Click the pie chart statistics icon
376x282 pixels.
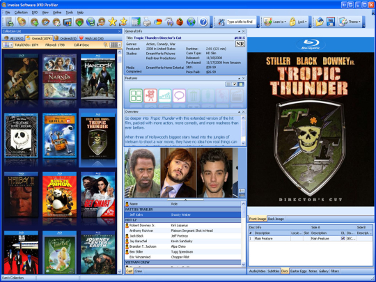(x=158, y=22)
